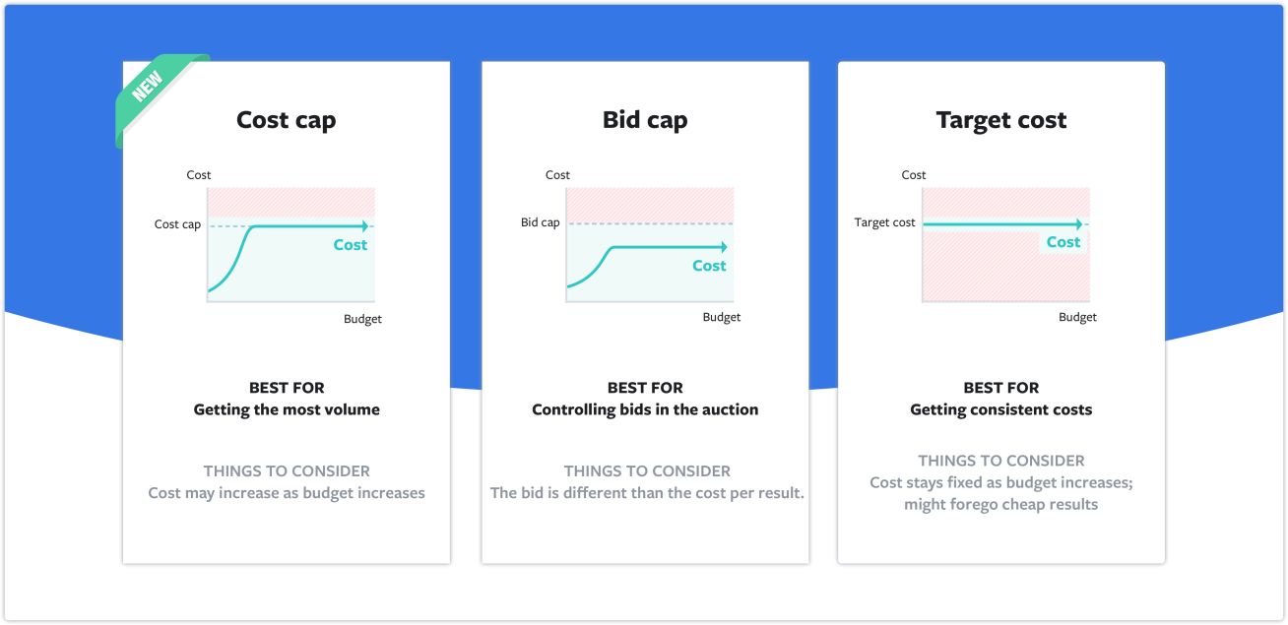Click the 'Bid cap' dashed-line label
1288x625 pixels.
point(540,222)
